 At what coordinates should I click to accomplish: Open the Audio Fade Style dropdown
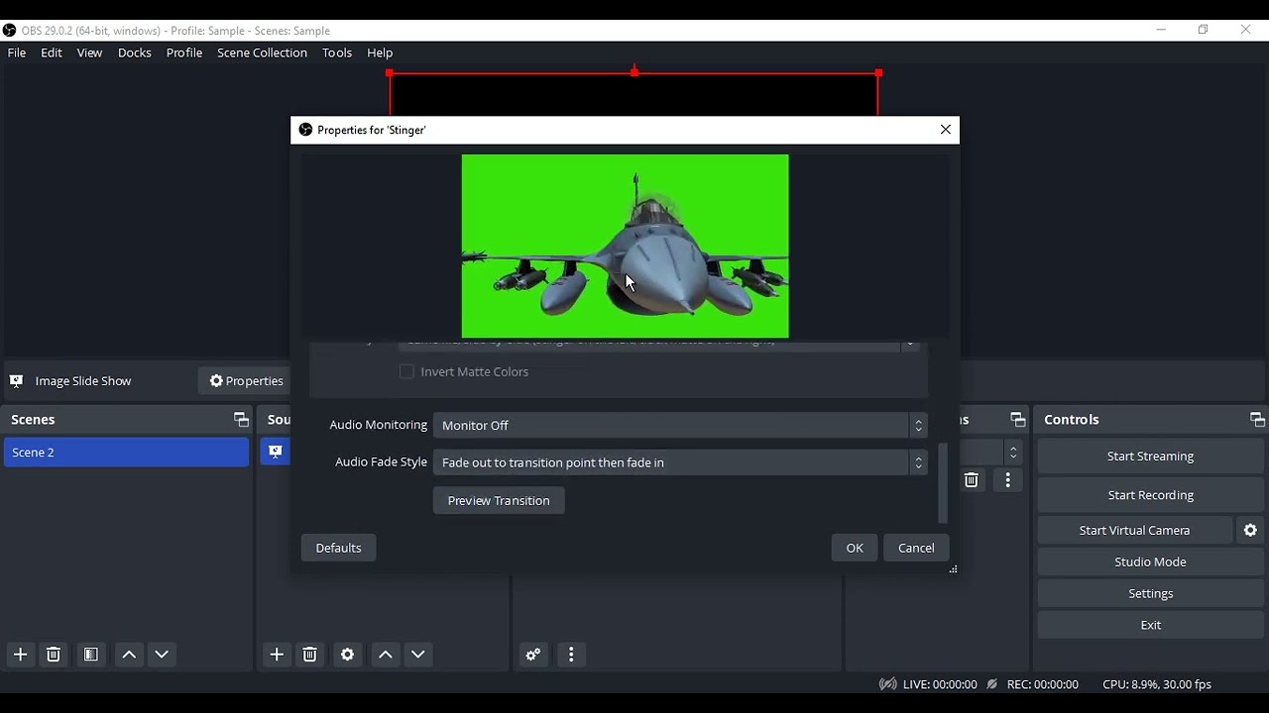pyautogui.click(x=680, y=462)
